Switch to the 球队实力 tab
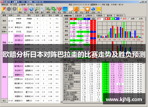This screenshot has height=107, width=148. point(120,16)
